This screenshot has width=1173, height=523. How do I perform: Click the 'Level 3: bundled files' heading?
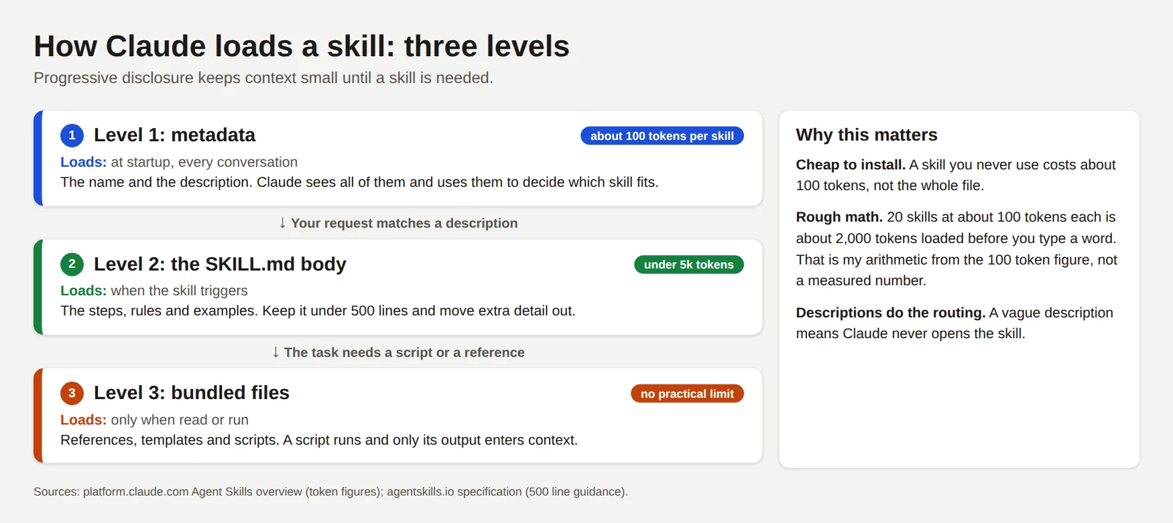(192, 393)
